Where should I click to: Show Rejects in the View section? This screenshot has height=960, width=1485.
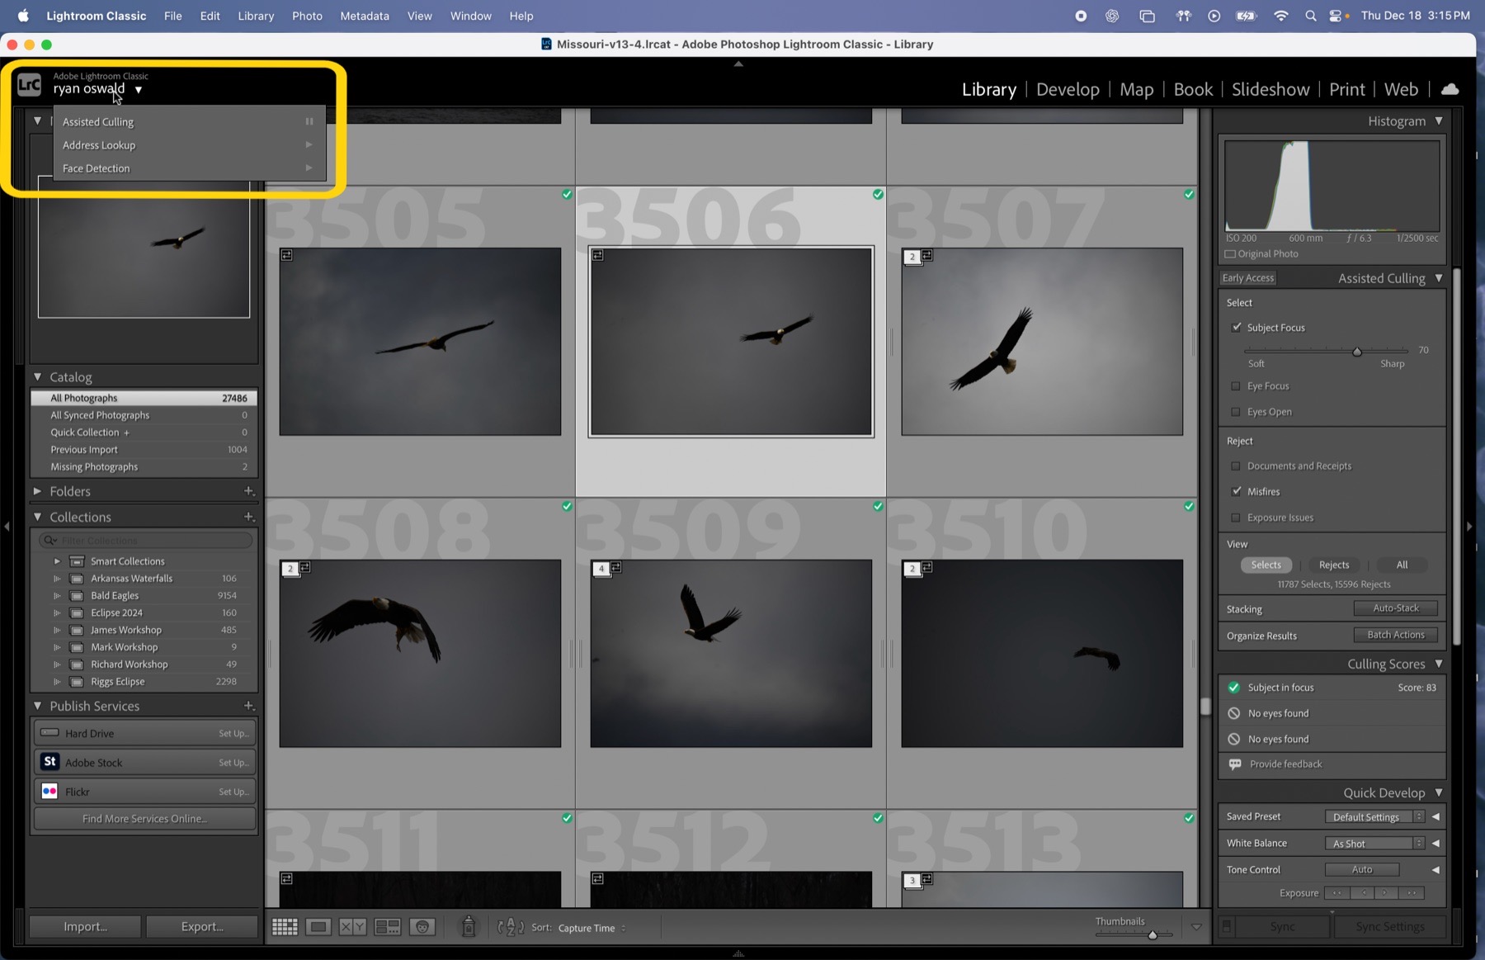point(1333,565)
